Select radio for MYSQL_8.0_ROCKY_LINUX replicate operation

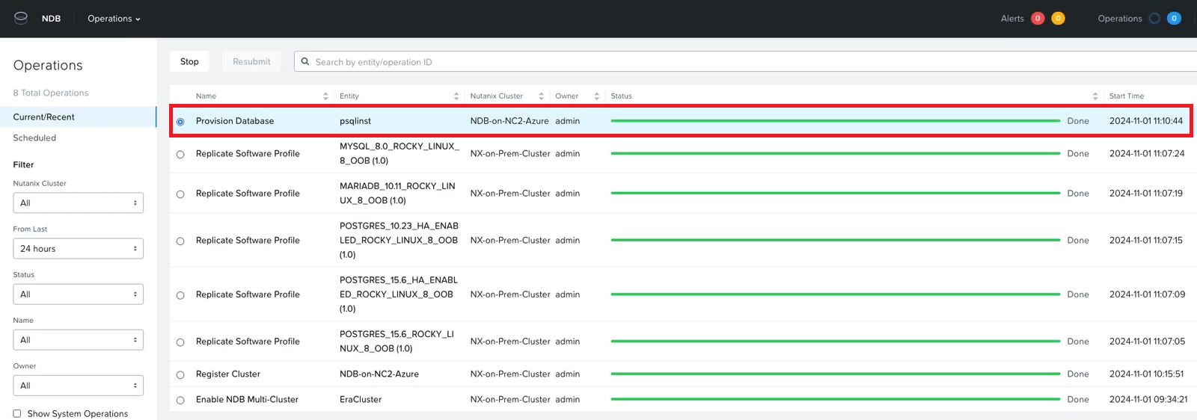pyautogui.click(x=180, y=155)
